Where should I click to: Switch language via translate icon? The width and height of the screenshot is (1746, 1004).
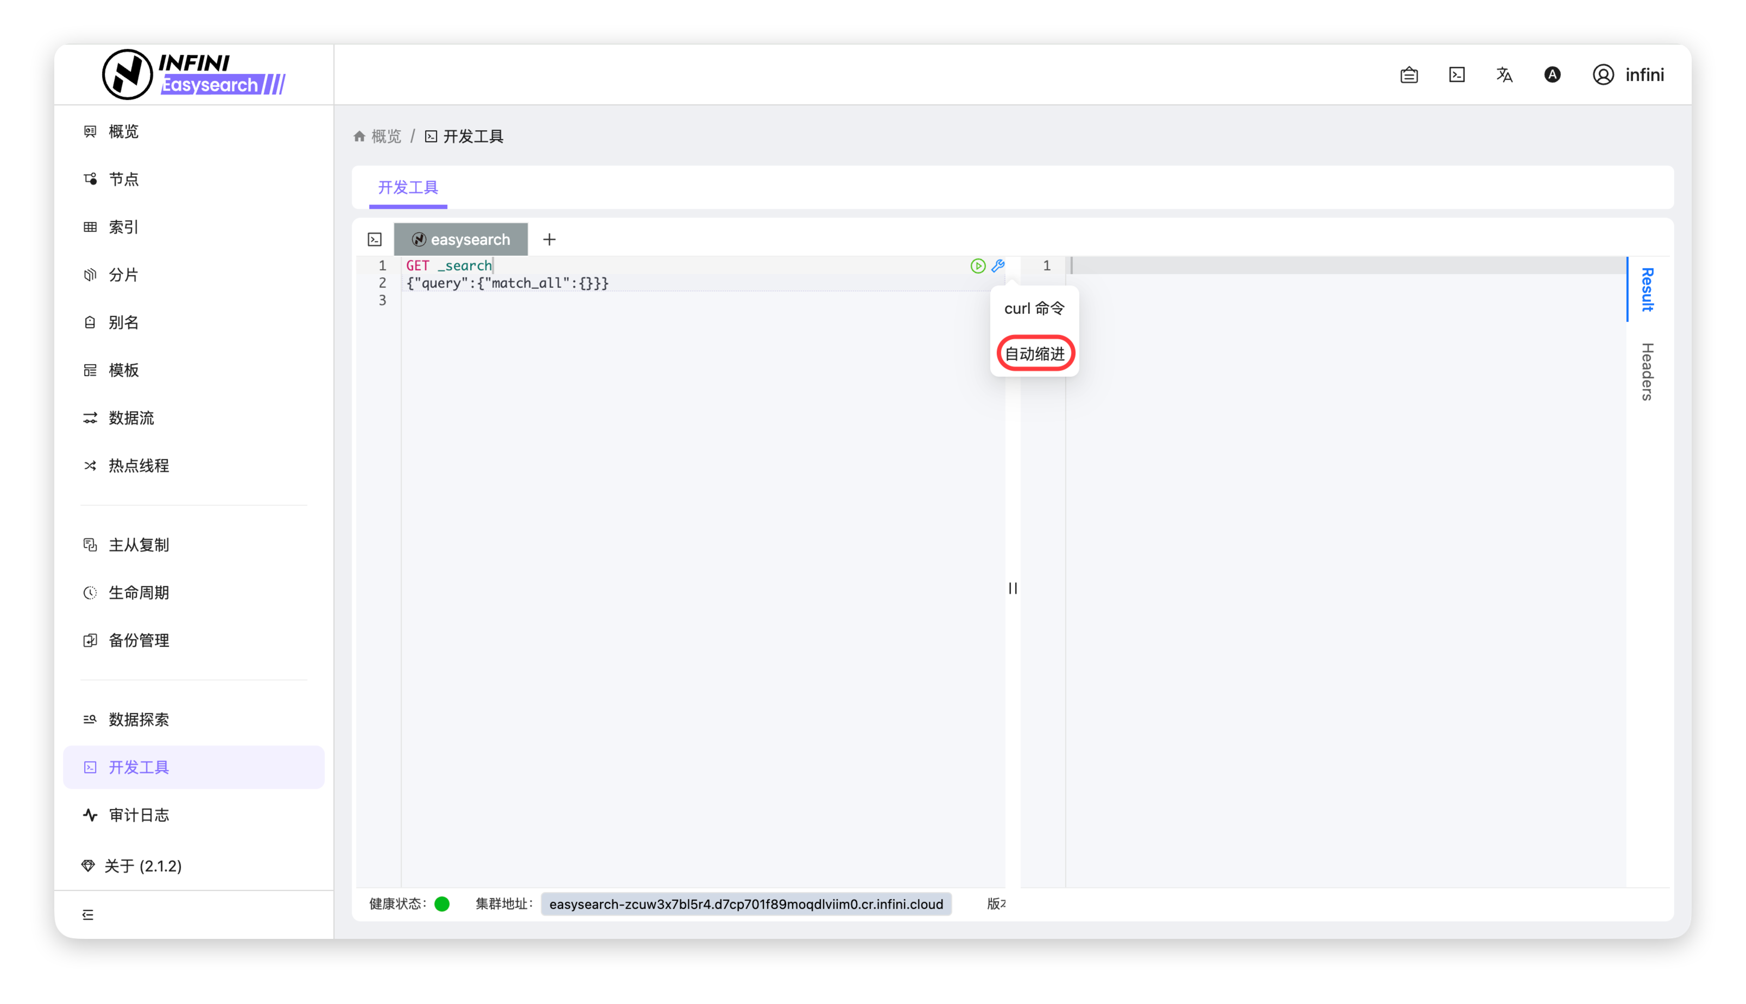pos(1504,75)
